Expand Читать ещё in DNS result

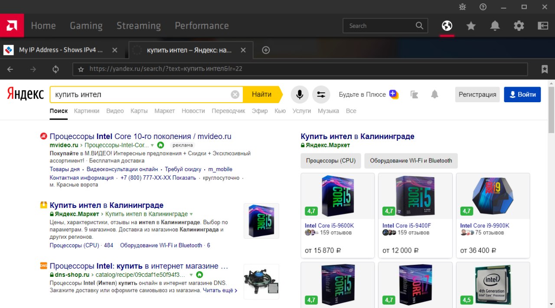pos(220,290)
